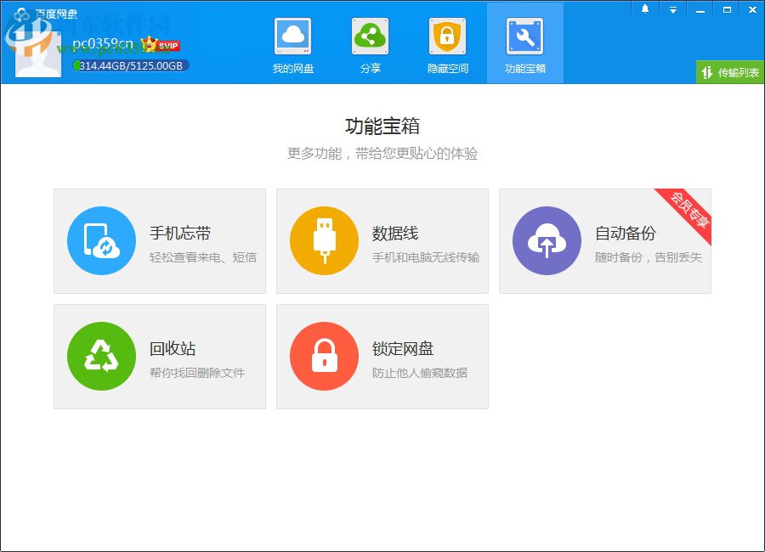Viewport: 765px width, 552px height.
Task: Click the 回收站 green recycle icon
Action: (101, 357)
